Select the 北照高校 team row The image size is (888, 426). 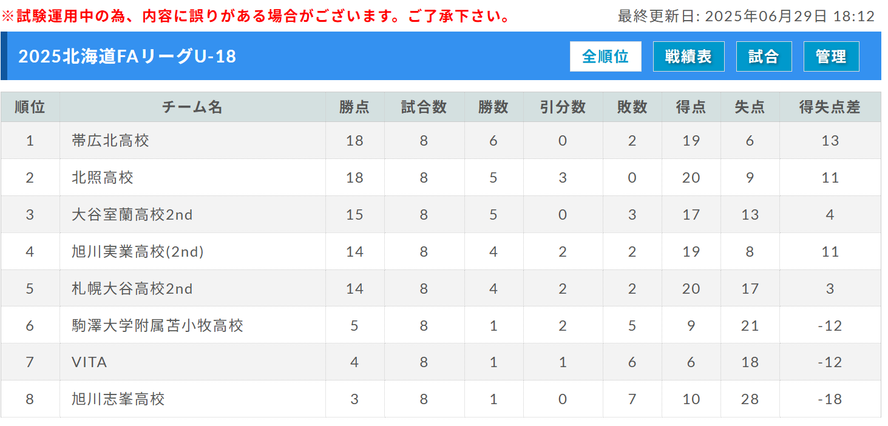(441, 177)
